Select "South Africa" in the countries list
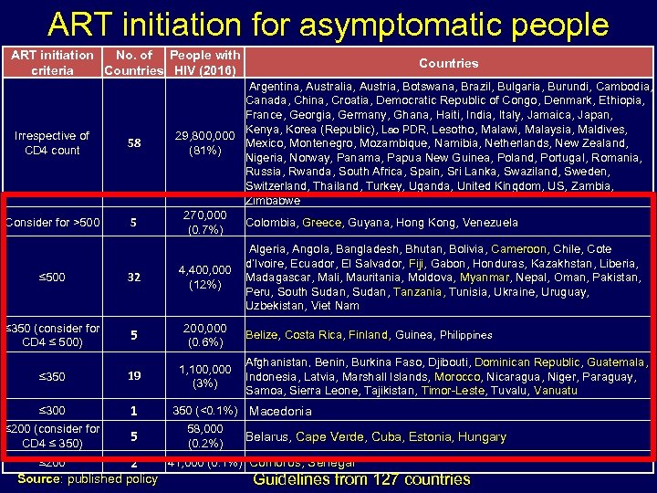Image resolution: width=657 pixels, height=493 pixels. coord(370,172)
